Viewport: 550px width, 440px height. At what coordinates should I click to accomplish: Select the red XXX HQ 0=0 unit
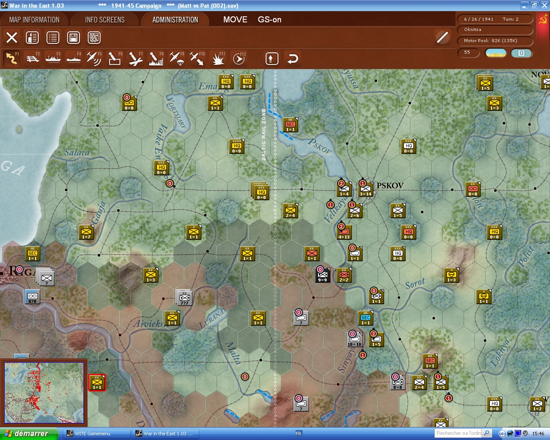409,232
